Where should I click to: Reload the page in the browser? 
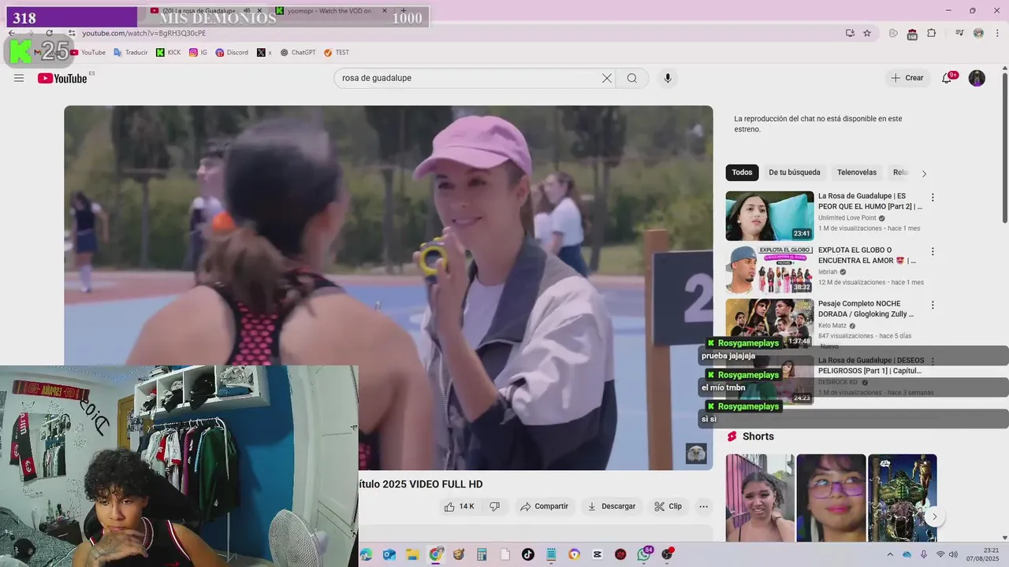coord(49,33)
